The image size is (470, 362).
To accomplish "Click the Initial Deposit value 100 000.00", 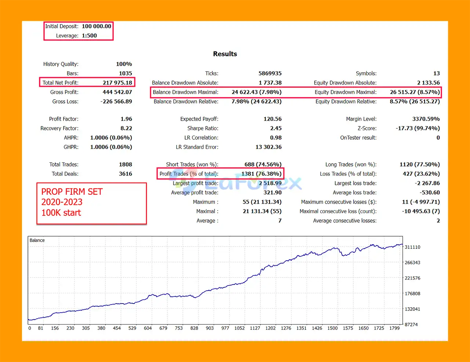I will tap(96, 26).
